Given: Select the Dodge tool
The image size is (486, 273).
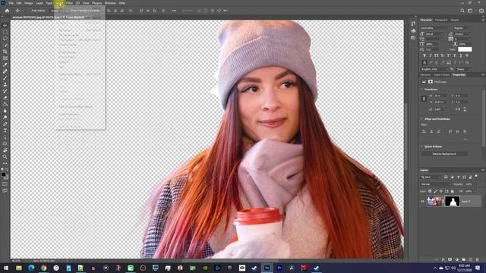Looking at the screenshot, I should (x=5, y=118).
